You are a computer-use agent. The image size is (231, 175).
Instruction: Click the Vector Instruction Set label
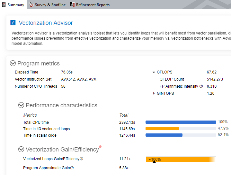[x=33, y=79]
